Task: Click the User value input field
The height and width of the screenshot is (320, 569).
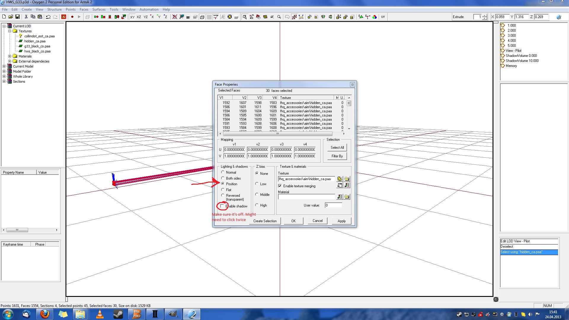Action: tap(333, 205)
